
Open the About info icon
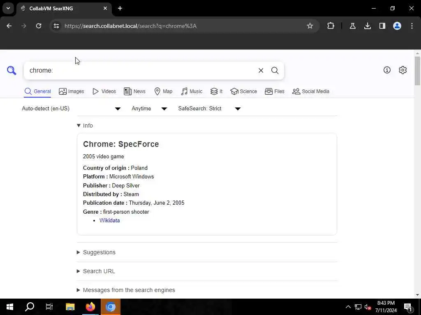click(x=387, y=70)
